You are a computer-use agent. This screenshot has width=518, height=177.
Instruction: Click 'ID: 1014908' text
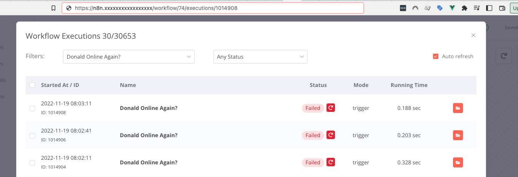[x=53, y=113]
